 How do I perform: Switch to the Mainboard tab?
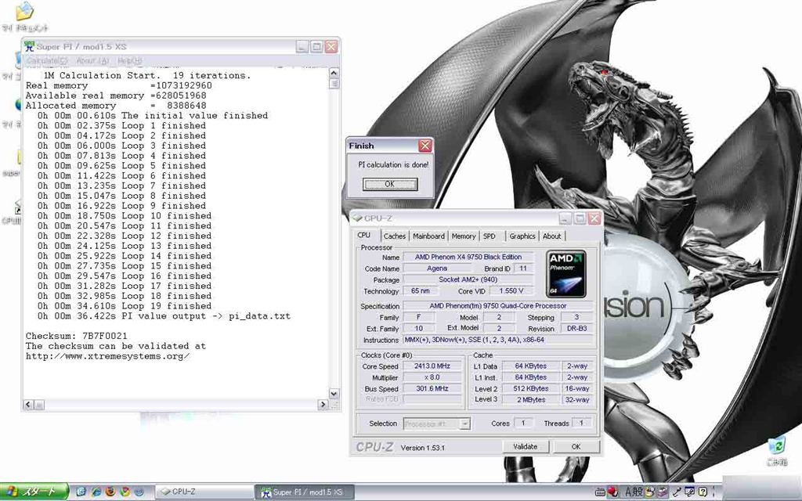point(428,236)
